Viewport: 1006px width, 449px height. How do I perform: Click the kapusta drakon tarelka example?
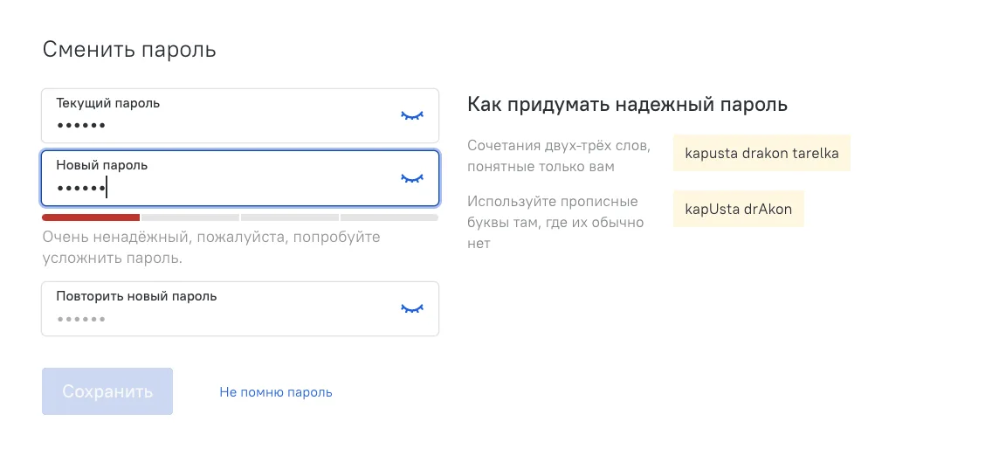761,153
